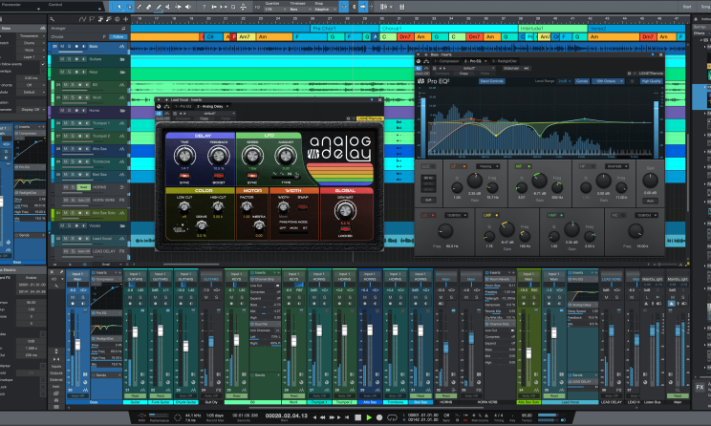Mute the Bass track in track list
The width and height of the screenshot is (711, 426).
click(x=62, y=46)
